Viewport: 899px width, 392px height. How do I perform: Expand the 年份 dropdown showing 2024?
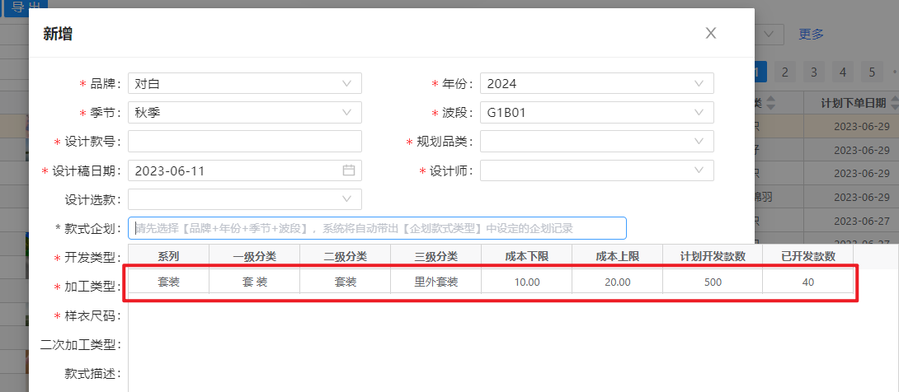point(596,83)
